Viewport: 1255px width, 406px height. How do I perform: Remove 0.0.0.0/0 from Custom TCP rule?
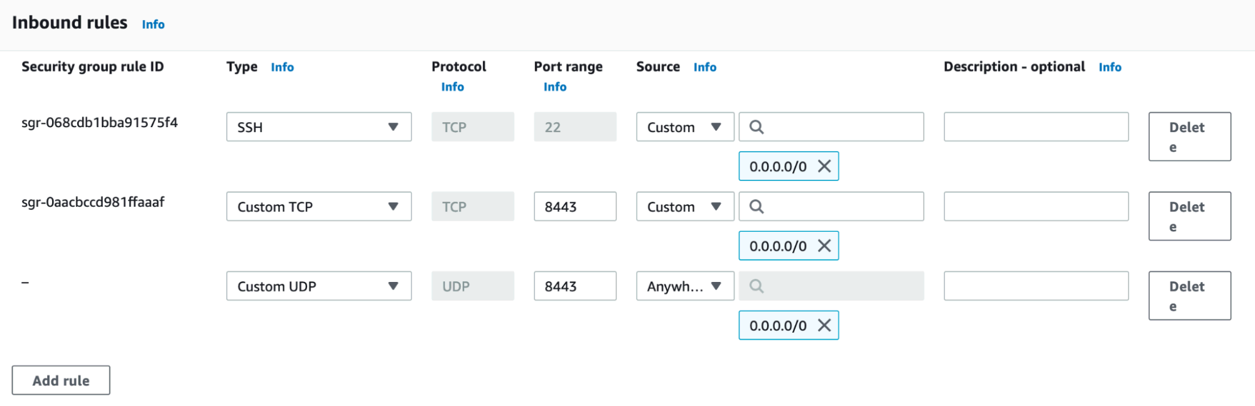point(824,246)
